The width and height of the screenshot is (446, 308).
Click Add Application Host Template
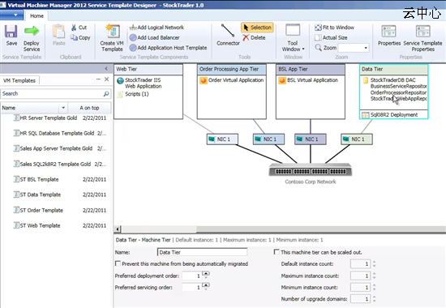168,48
